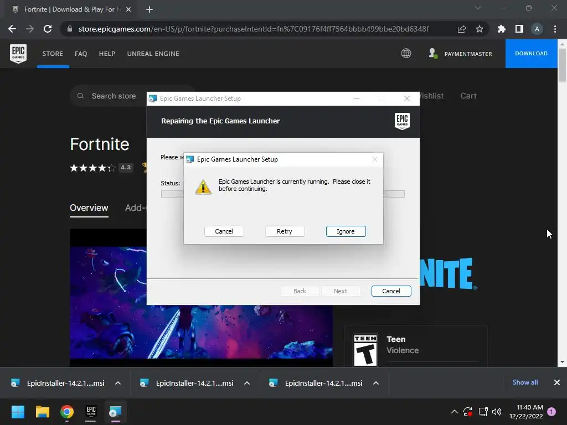This screenshot has width=567, height=425.
Task: Open Epic Games Launcher from the taskbar
Action: point(91,412)
